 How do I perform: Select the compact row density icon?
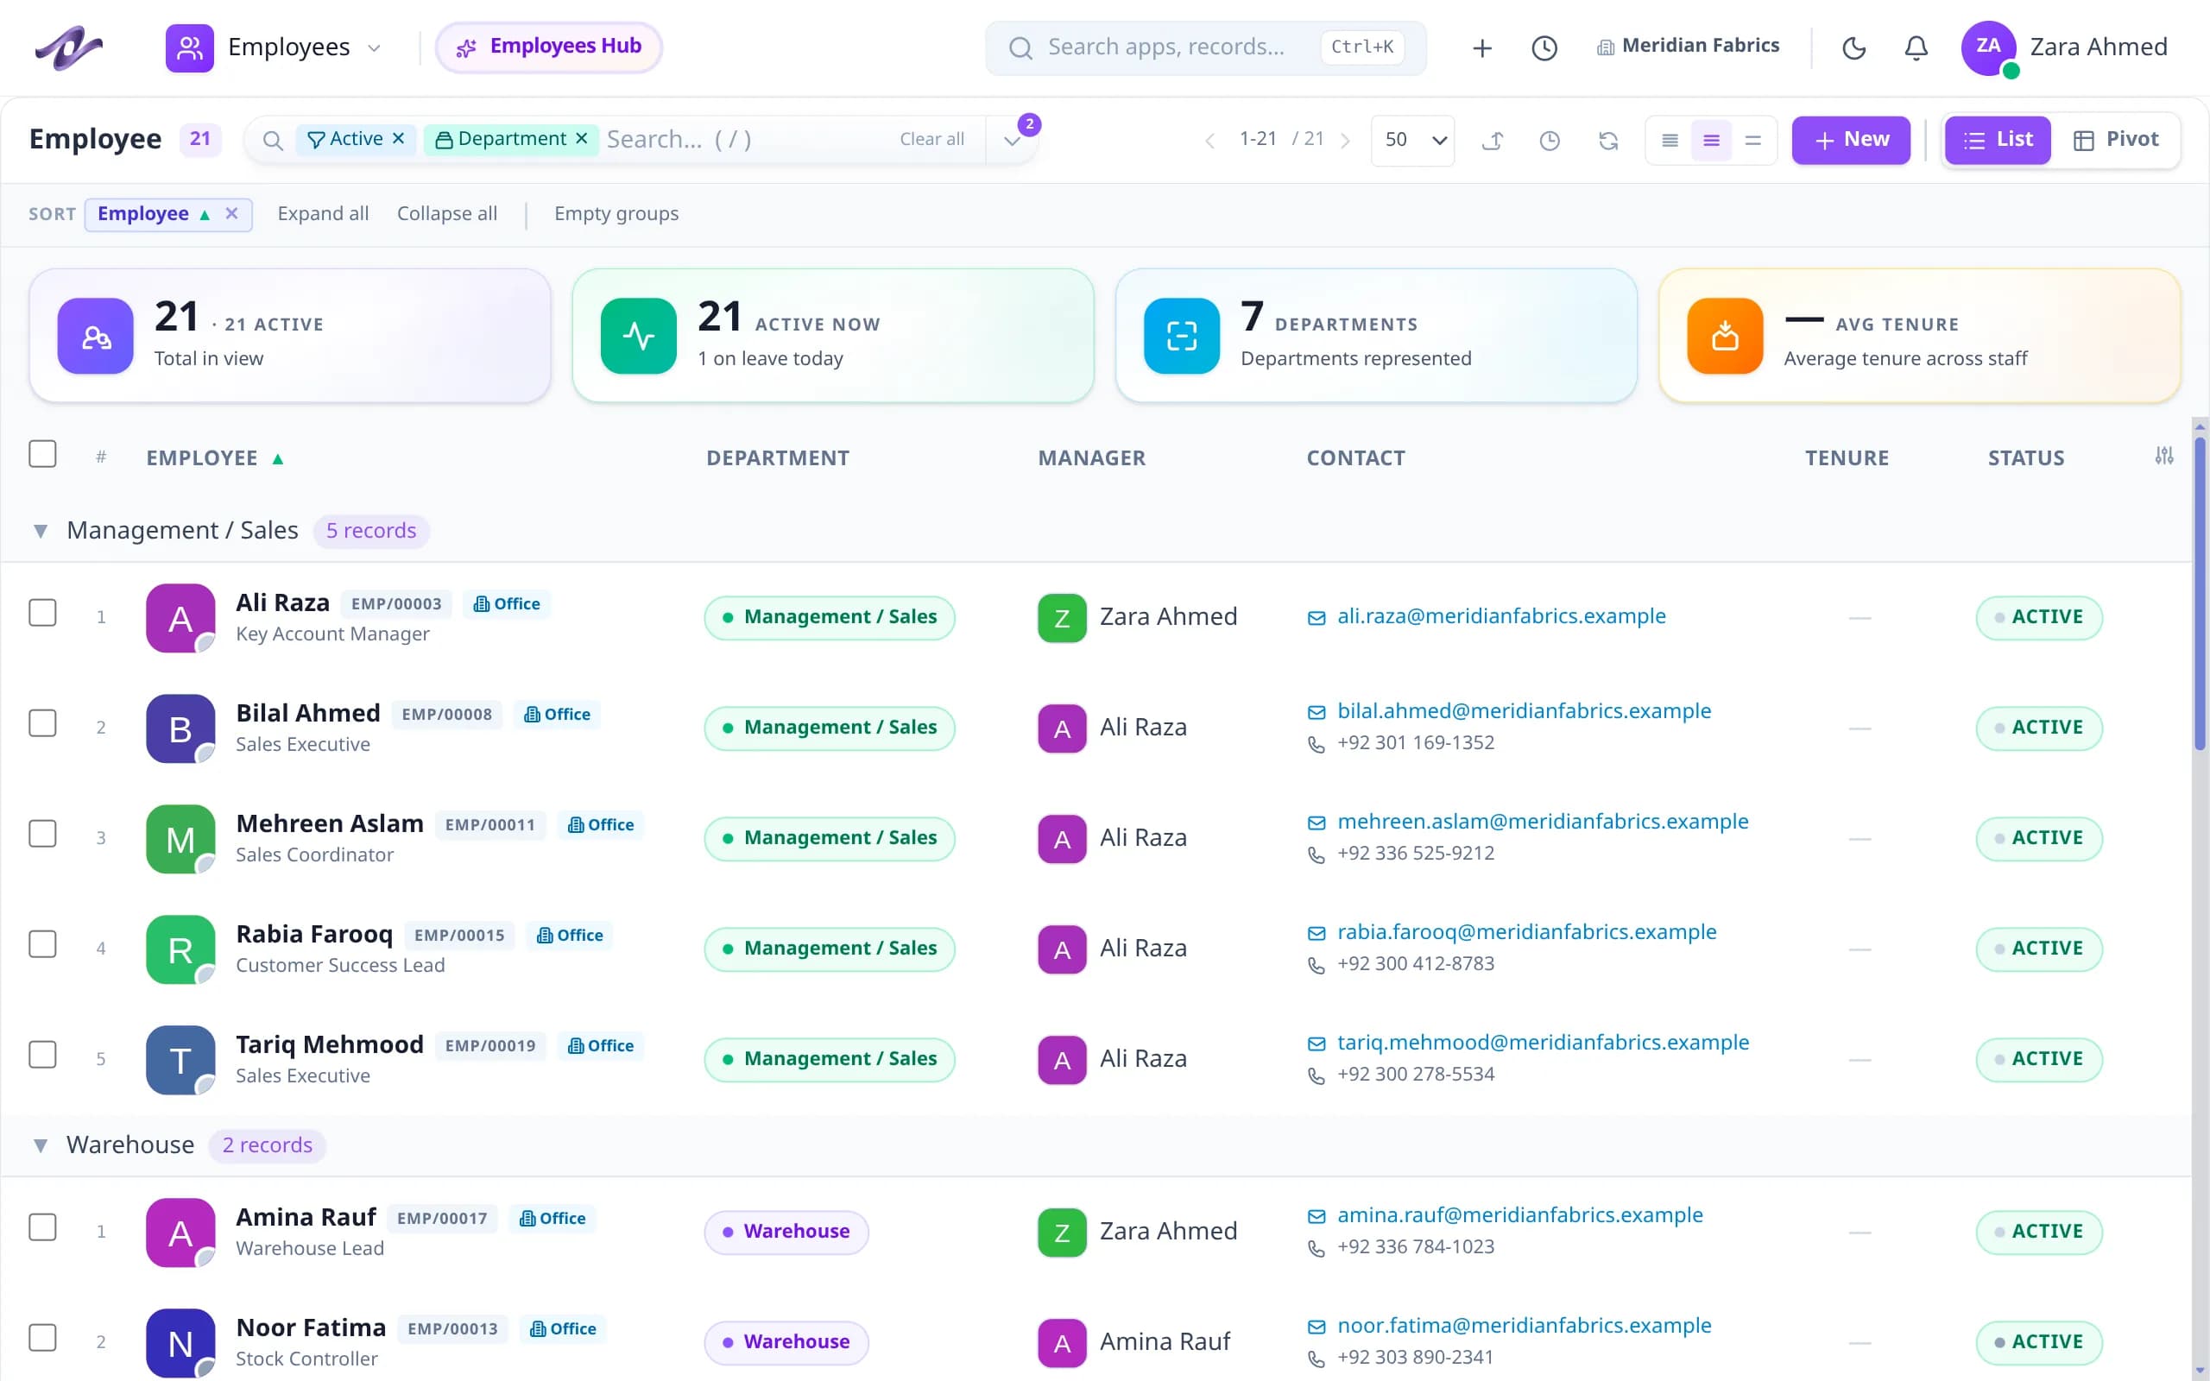1670,140
